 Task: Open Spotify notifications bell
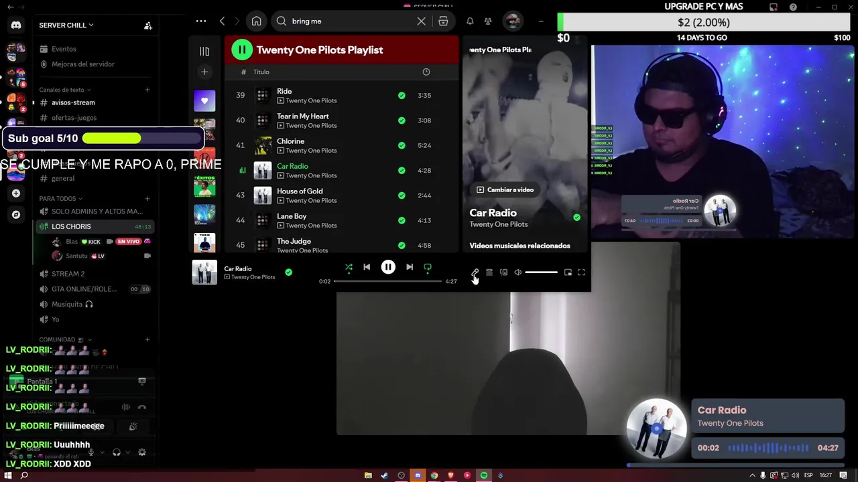point(470,21)
